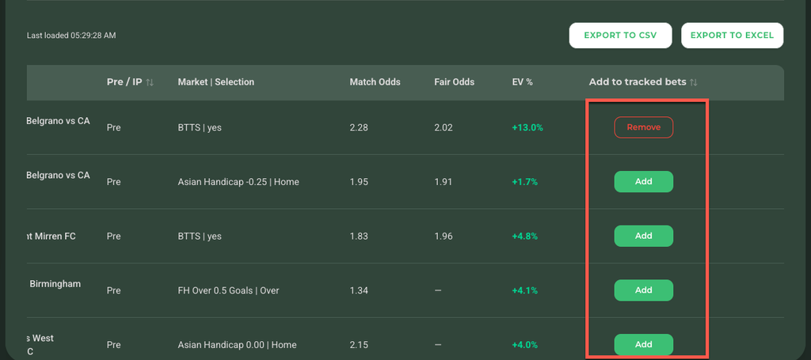Screen dimensions: 811x360
Task: Select the Fair Odds column header
Action: (x=454, y=82)
